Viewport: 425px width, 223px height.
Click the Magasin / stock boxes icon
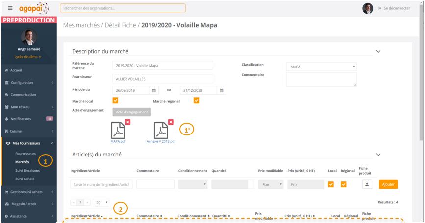[7, 204]
